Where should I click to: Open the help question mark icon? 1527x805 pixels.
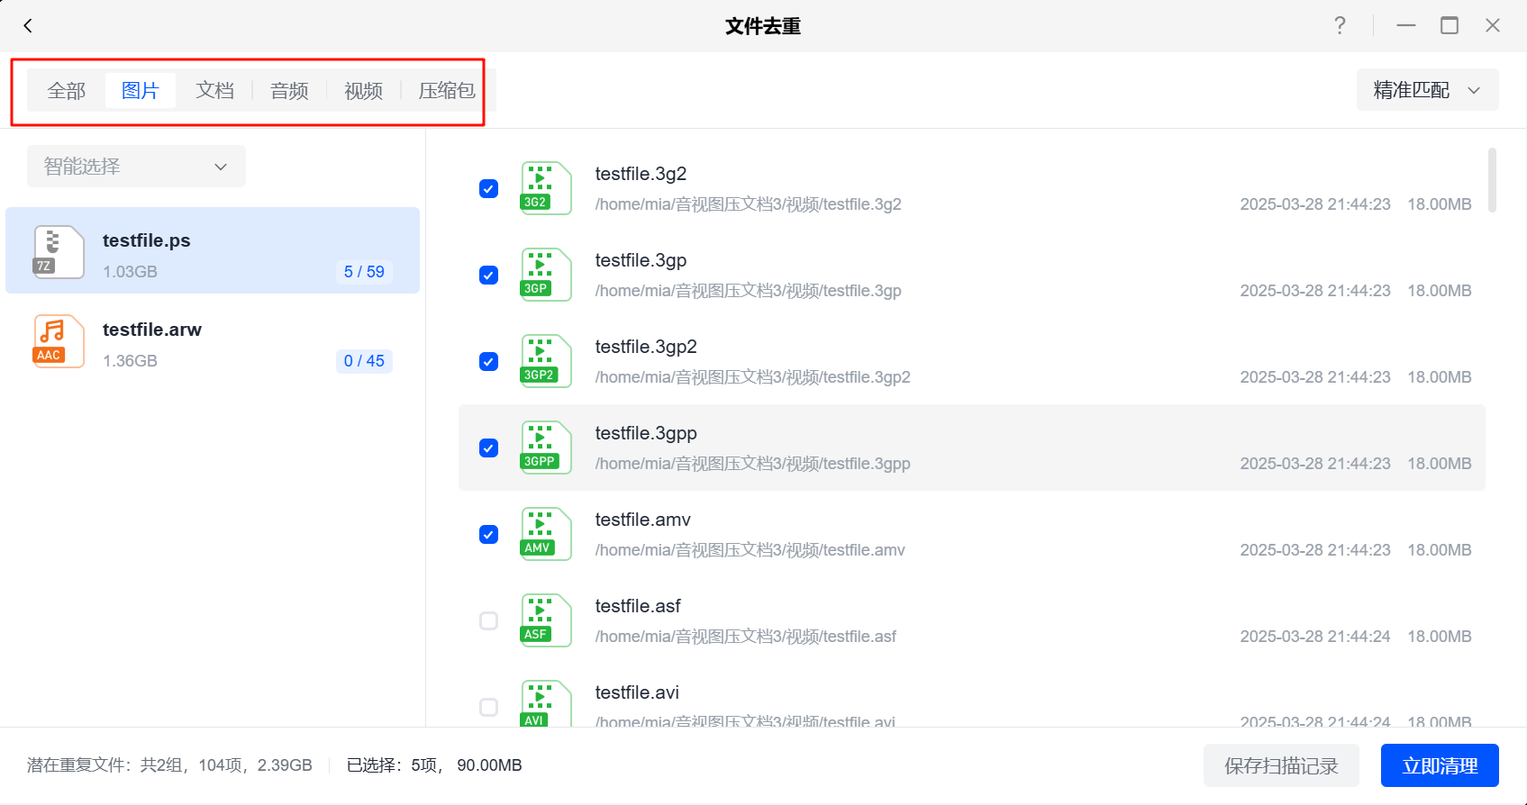[1340, 26]
